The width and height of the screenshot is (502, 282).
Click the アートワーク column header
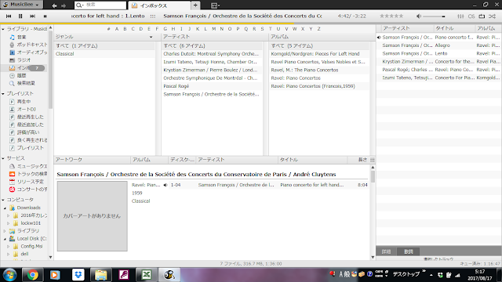tap(92, 160)
